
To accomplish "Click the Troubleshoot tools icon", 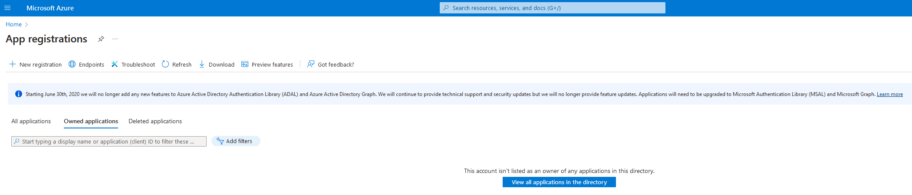I will tap(115, 64).
